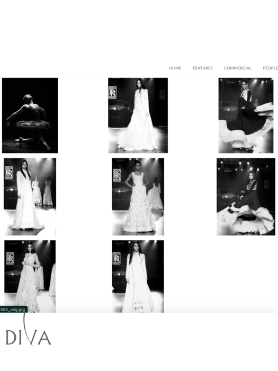Open the hands-on-hips floral gown photo
This screenshot has width=278, height=371.
point(138,197)
